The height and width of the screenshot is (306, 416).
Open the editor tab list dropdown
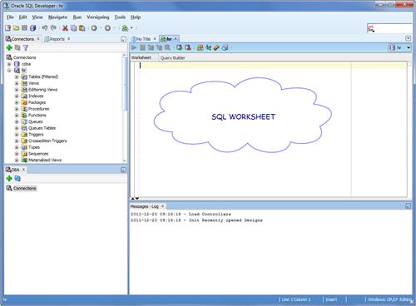coord(408,38)
